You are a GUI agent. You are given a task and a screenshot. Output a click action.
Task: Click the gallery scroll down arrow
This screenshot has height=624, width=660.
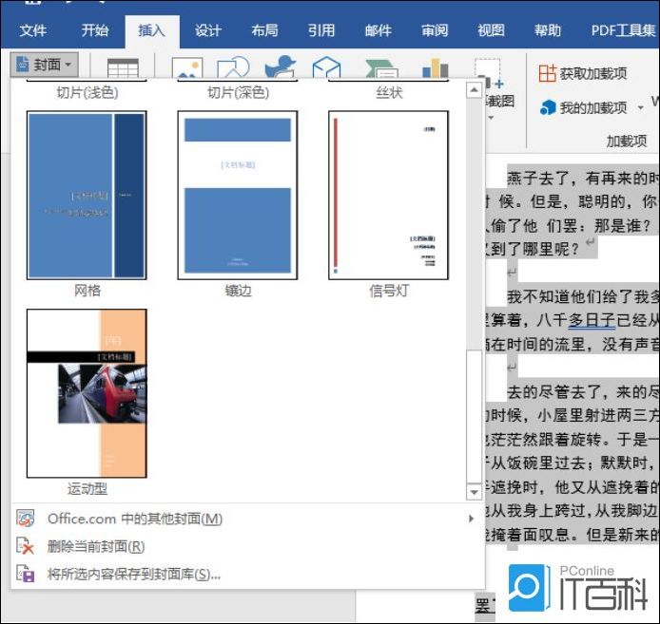474,492
